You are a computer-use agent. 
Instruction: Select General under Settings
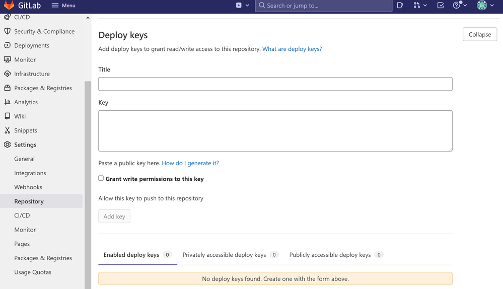click(24, 159)
